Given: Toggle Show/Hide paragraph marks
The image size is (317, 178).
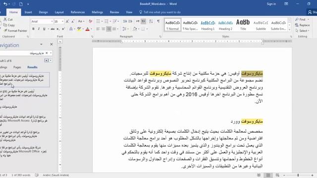Looking at the screenshot, I should pos(158,21).
